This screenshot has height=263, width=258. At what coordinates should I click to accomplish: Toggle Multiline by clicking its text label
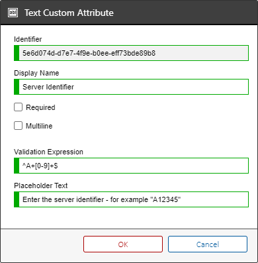click(39, 126)
